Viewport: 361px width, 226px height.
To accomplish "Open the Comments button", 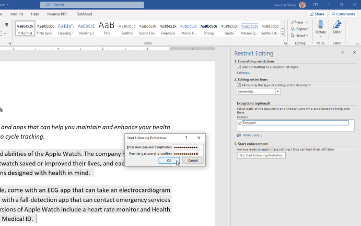I will point(343,14).
